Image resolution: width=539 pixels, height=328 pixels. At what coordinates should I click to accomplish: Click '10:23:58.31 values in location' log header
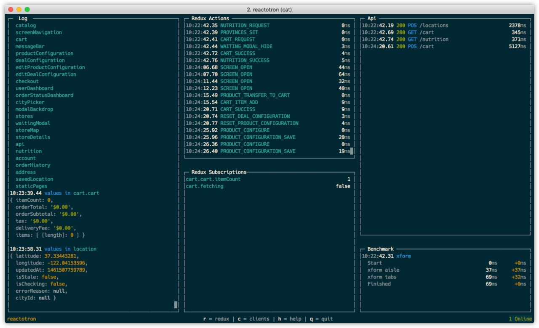click(x=53, y=249)
